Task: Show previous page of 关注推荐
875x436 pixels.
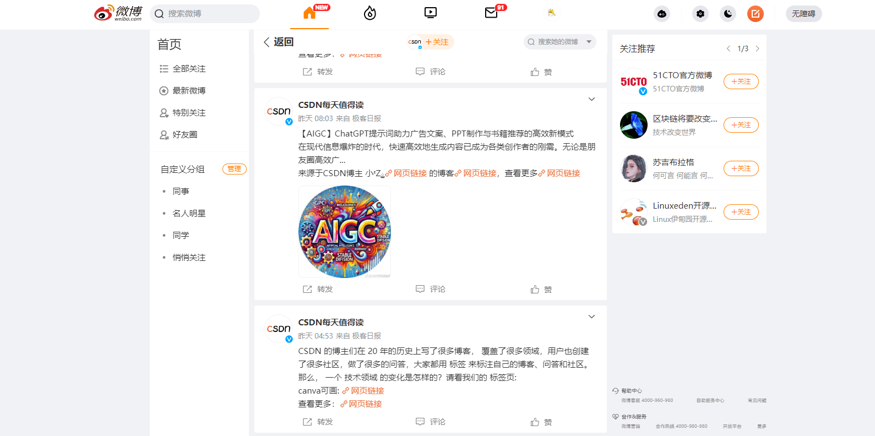Action: pos(729,48)
